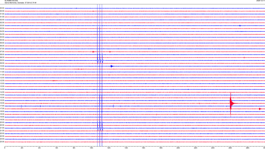Viewport: 265px width, 149px height.
Task: Click the blue dot event on 03:00 trace
Action: (x=240, y=26)
